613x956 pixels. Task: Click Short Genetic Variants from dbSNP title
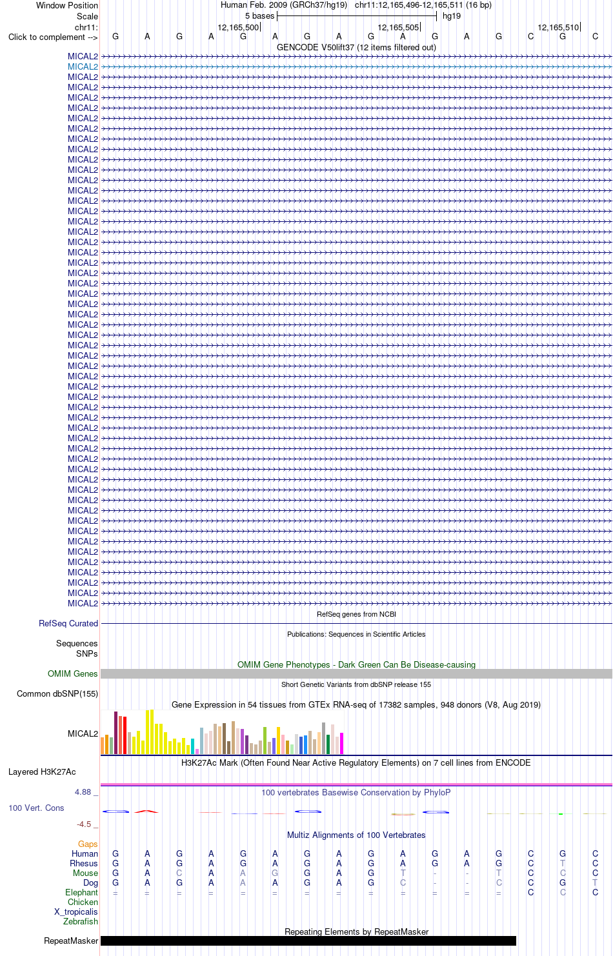356,684
